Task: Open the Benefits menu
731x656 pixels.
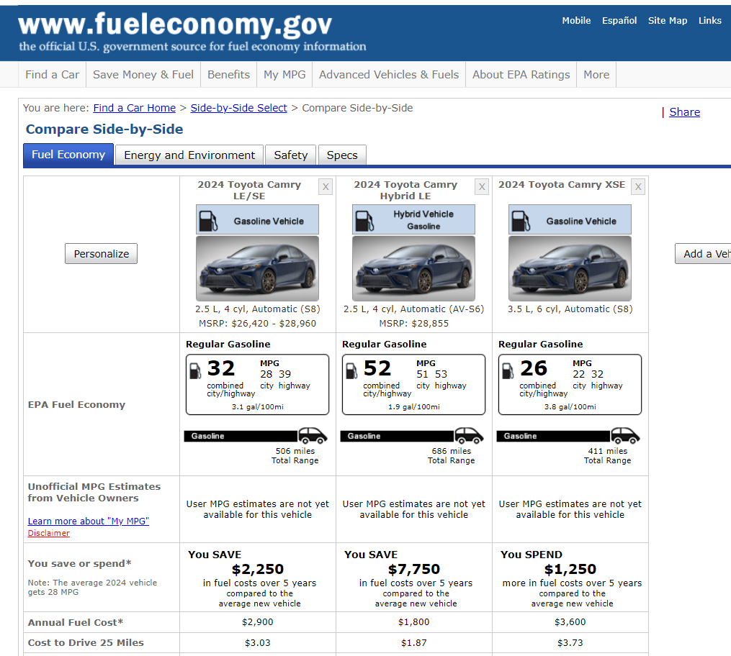Action: pyautogui.click(x=228, y=75)
